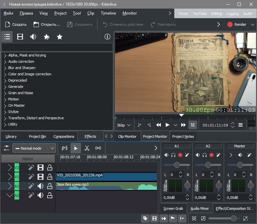Viewport: 257px width, 224px height.
Task: Select the VID_20210306_201236.mp4 clip
Action: (x=106, y=176)
